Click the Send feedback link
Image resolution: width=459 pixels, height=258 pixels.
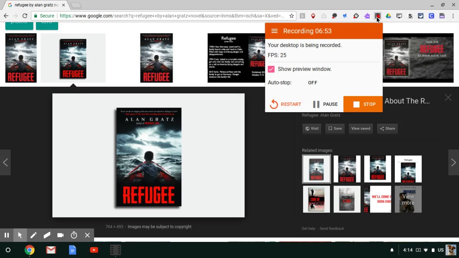(332, 228)
